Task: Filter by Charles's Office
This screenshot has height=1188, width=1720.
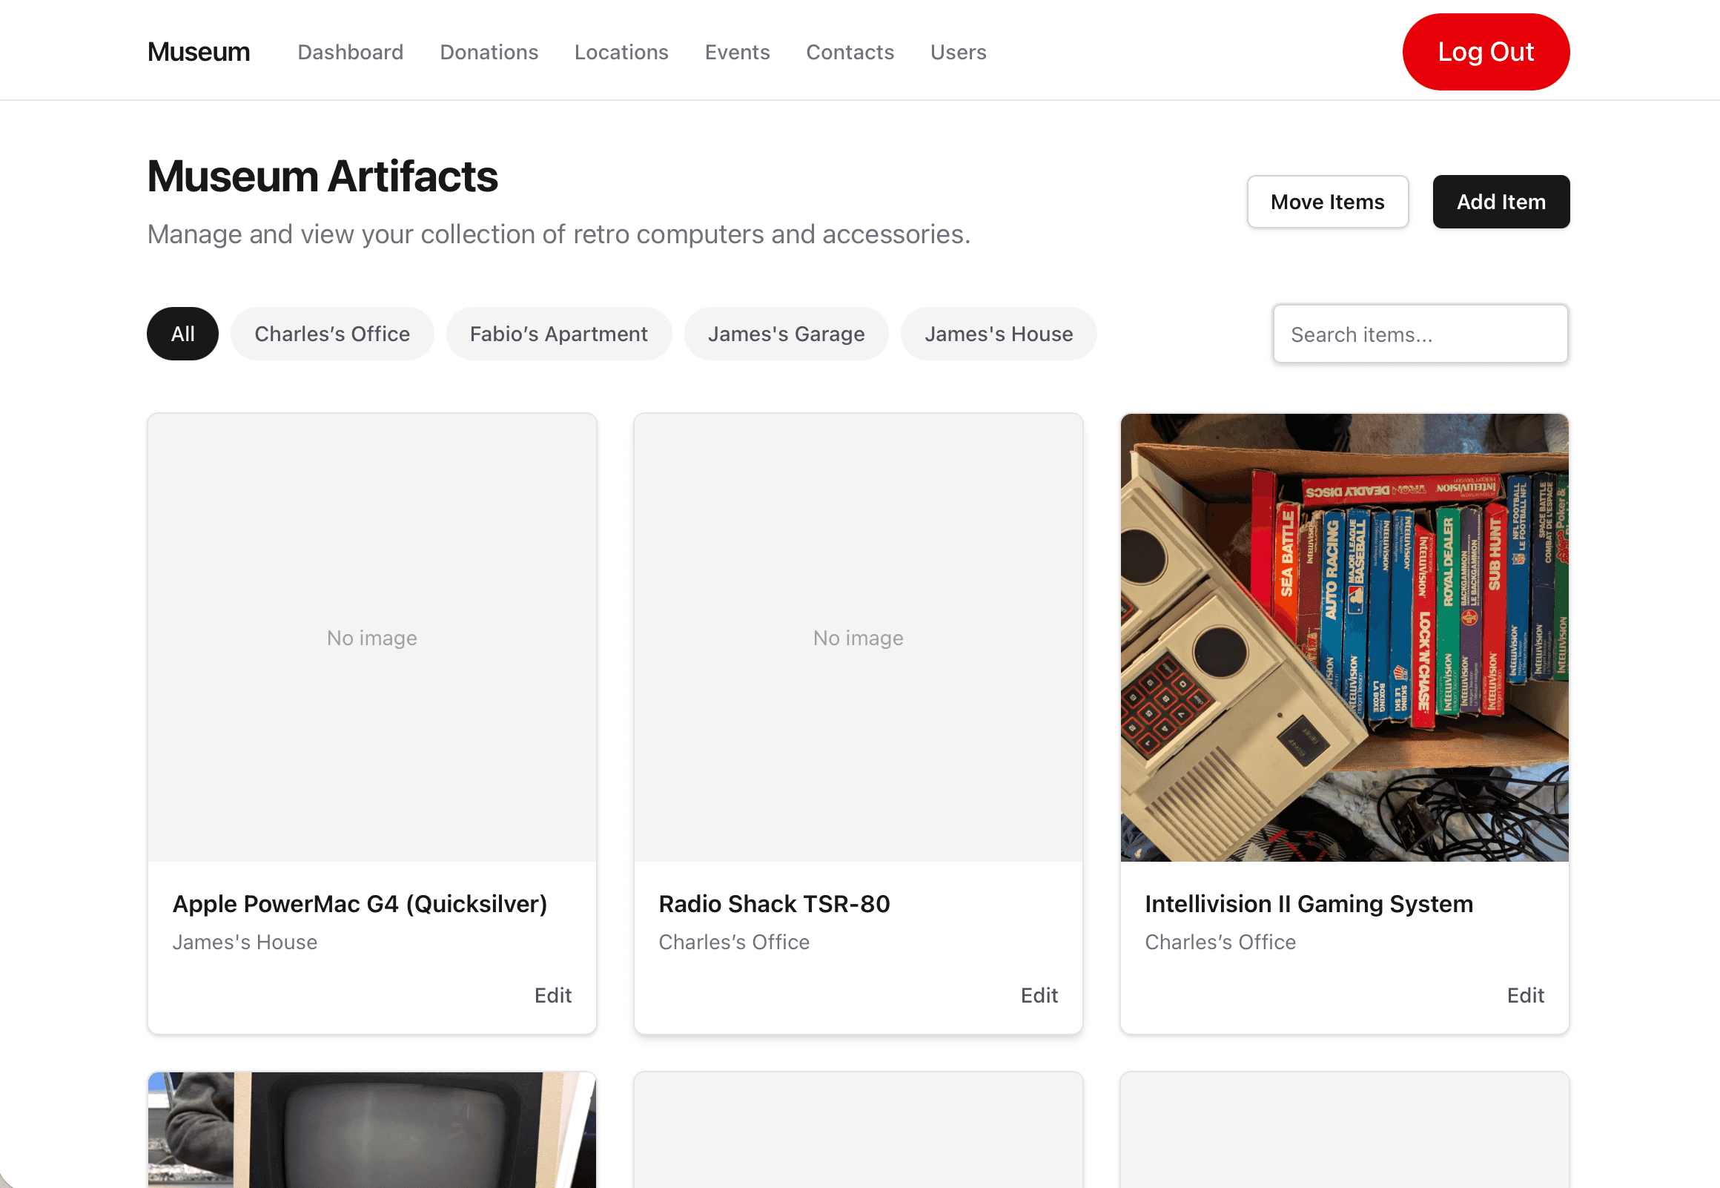Action: tap(332, 334)
